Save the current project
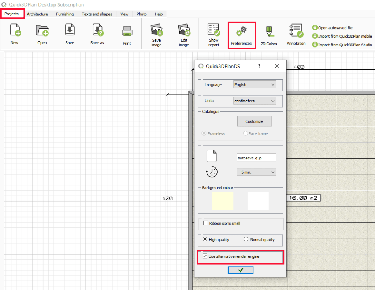 coord(70,30)
